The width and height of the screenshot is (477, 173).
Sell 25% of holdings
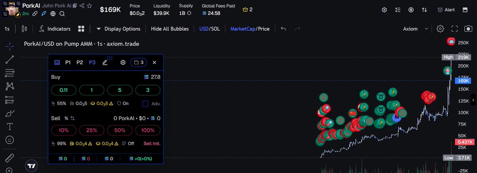tap(92, 130)
